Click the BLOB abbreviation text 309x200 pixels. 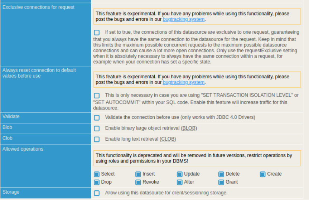[189, 128]
